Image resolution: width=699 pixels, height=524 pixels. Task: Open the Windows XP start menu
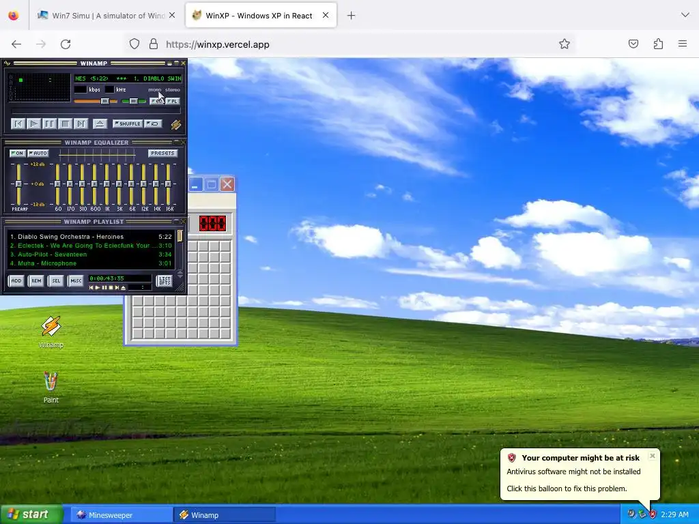click(x=31, y=514)
